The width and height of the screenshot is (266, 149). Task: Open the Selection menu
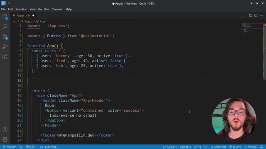21,9
